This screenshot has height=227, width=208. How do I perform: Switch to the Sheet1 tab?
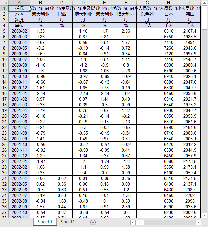click(x=67, y=222)
